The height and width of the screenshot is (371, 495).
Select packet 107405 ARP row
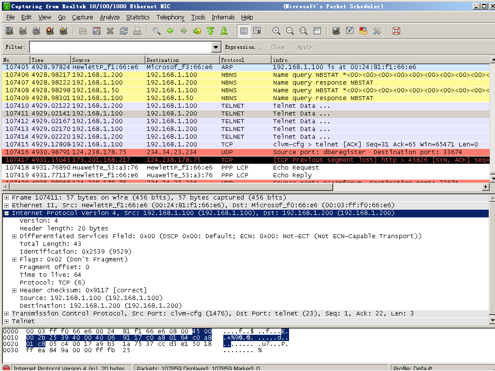click(x=246, y=67)
